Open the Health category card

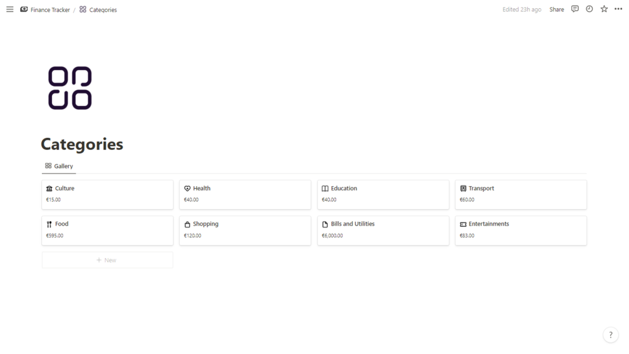245,195
